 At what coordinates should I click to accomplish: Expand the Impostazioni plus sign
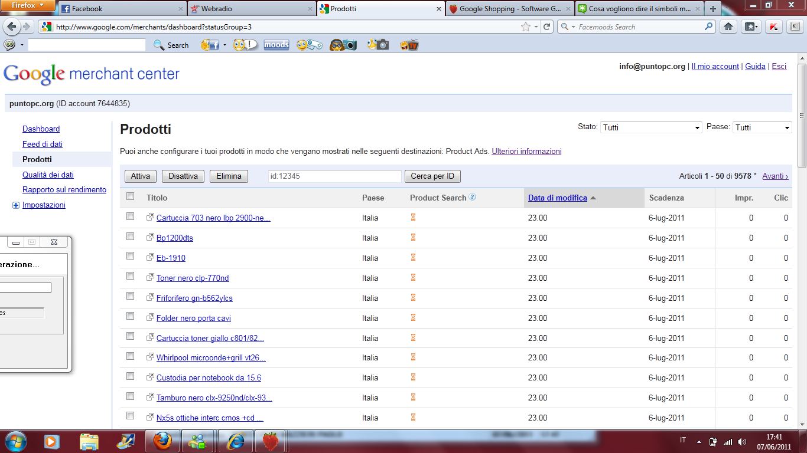[x=15, y=205]
